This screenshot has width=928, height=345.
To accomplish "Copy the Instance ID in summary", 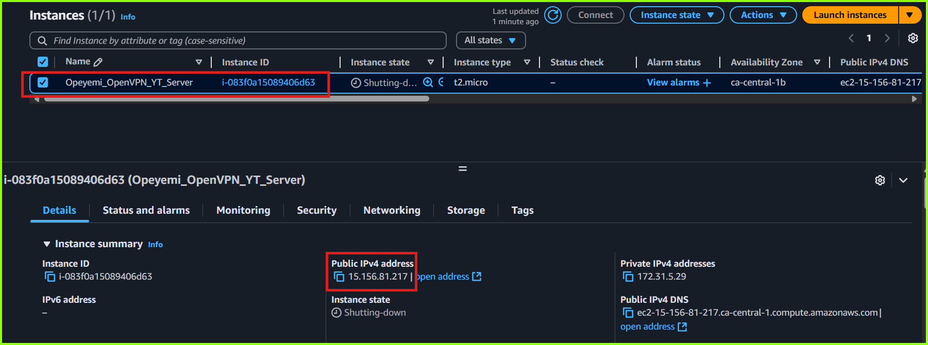I will coord(50,277).
